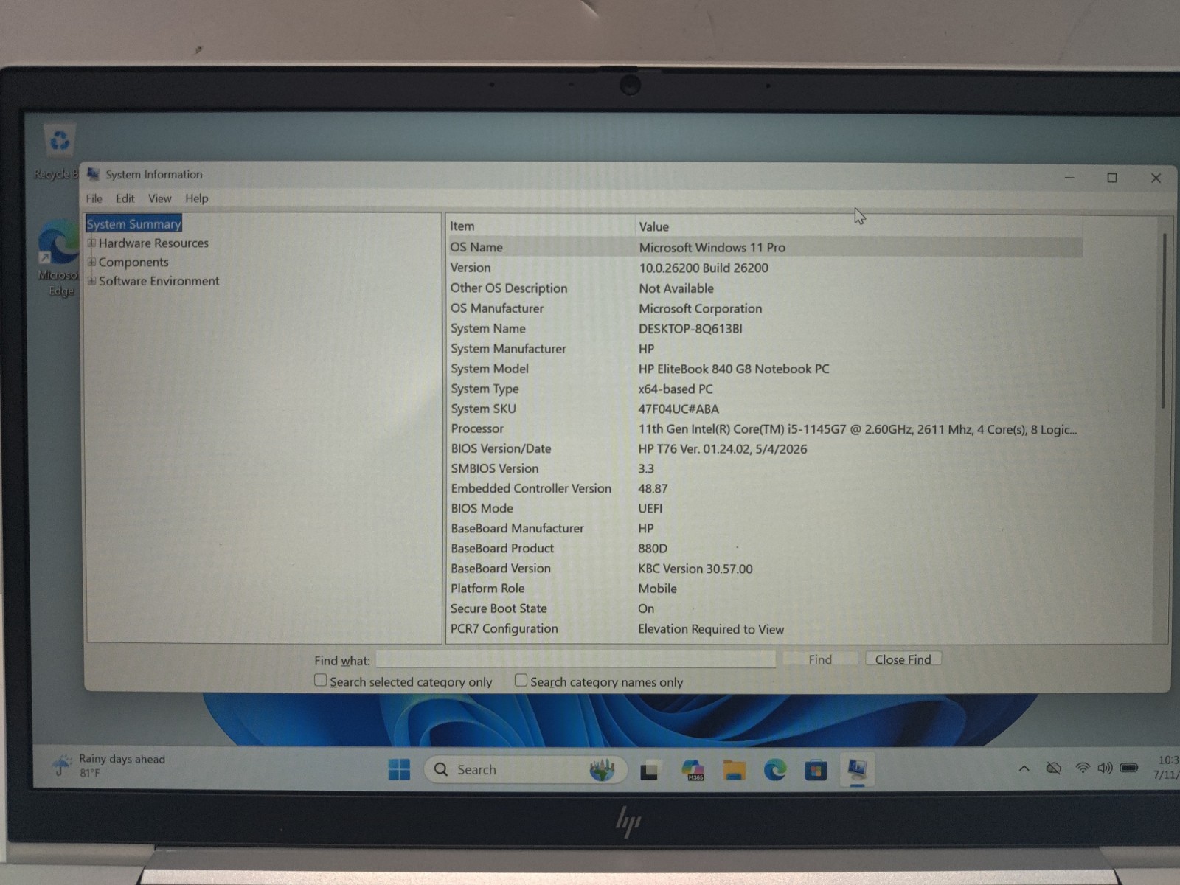Click HP T76 Ver. 01.24.02 value
The height and width of the screenshot is (885, 1180).
(723, 448)
